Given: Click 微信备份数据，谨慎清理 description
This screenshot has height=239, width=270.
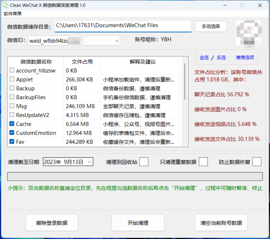Looking at the screenshot, I should click(x=131, y=89).
